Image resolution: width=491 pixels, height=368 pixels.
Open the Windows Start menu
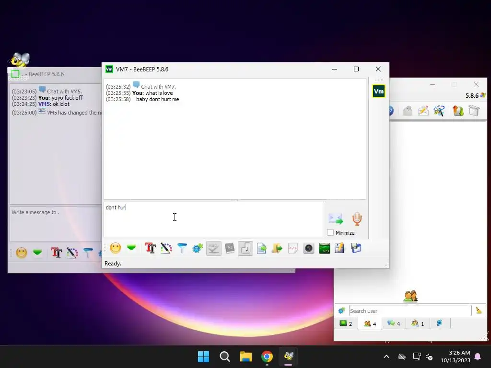click(203, 356)
